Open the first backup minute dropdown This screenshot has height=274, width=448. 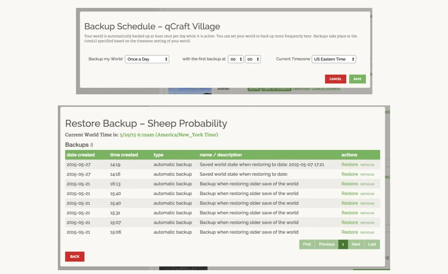click(x=253, y=59)
